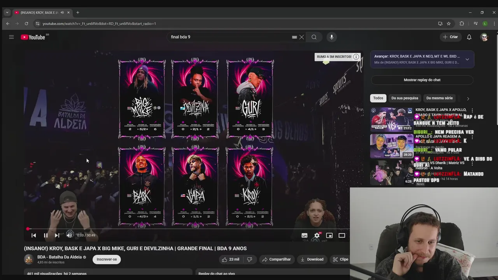Install app via address bar icon

coord(440,24)
